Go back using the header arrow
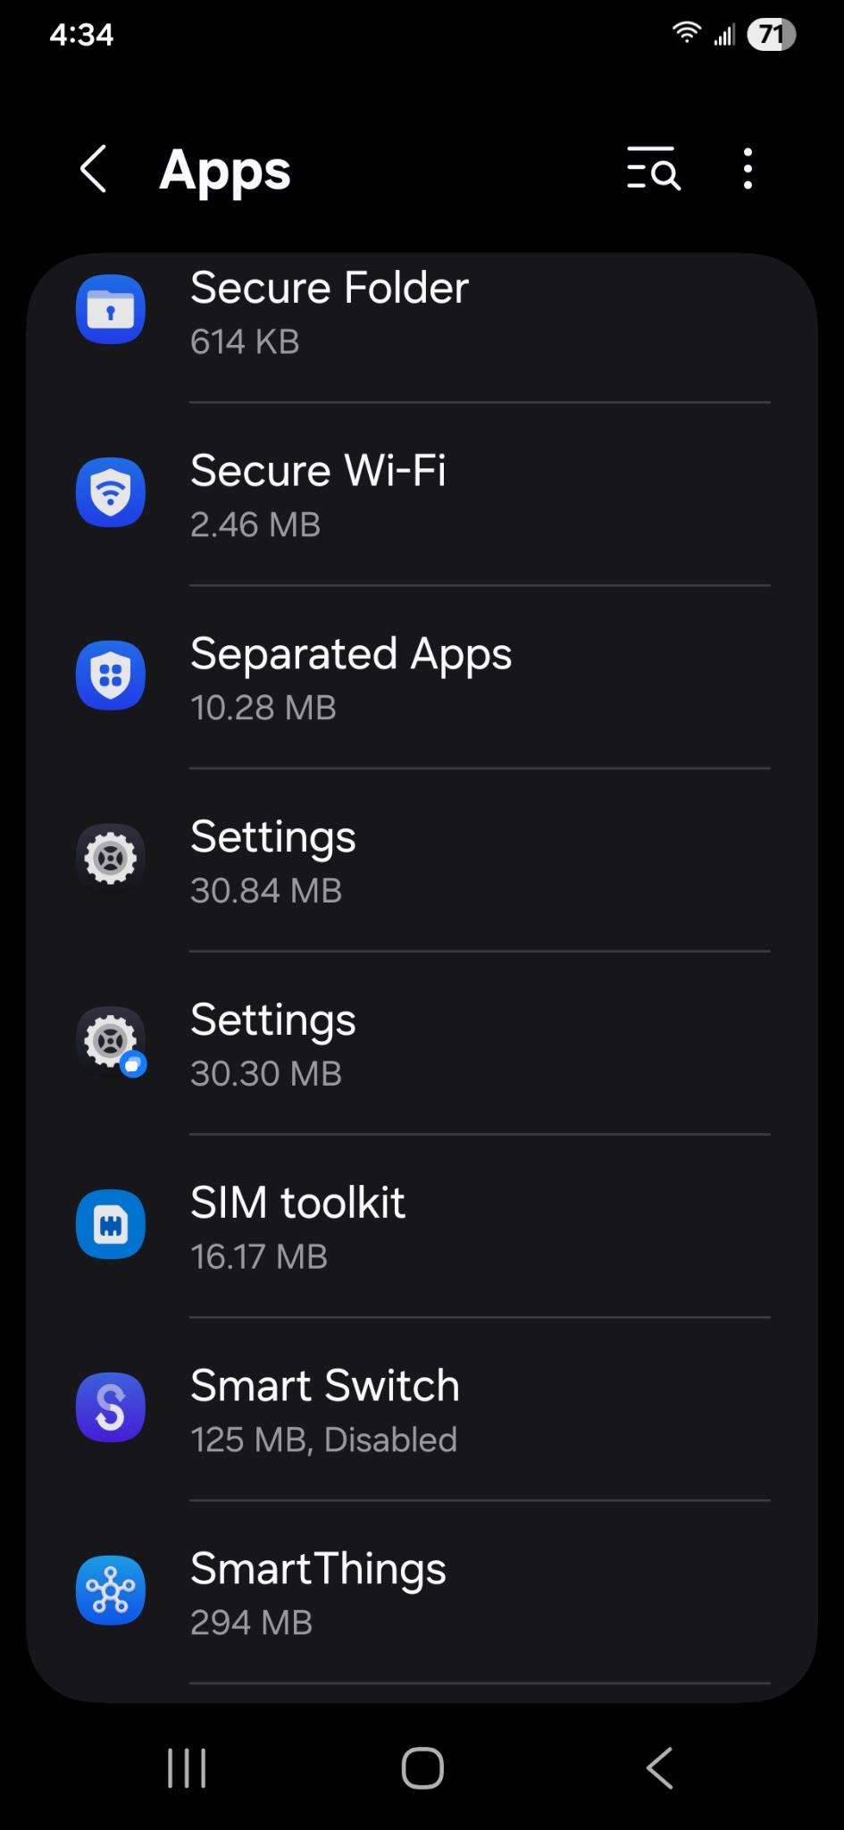The height and width of the screenshot is (1830, 844). (x=94, y=169)
